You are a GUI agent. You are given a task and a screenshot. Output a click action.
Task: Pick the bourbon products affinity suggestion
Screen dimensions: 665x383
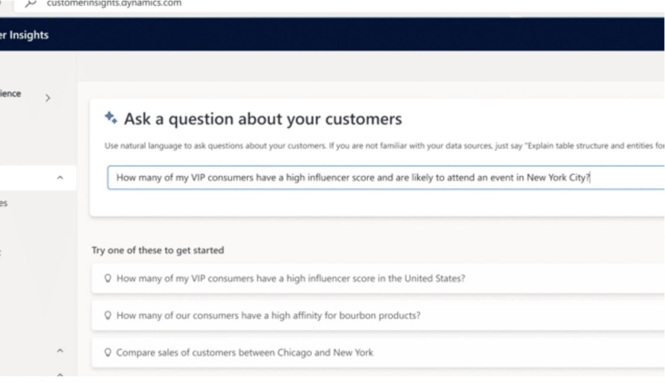268,315
